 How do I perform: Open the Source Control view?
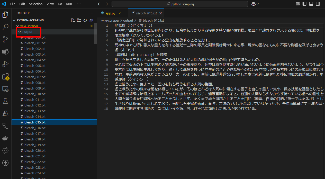click(x=5, y=39)
